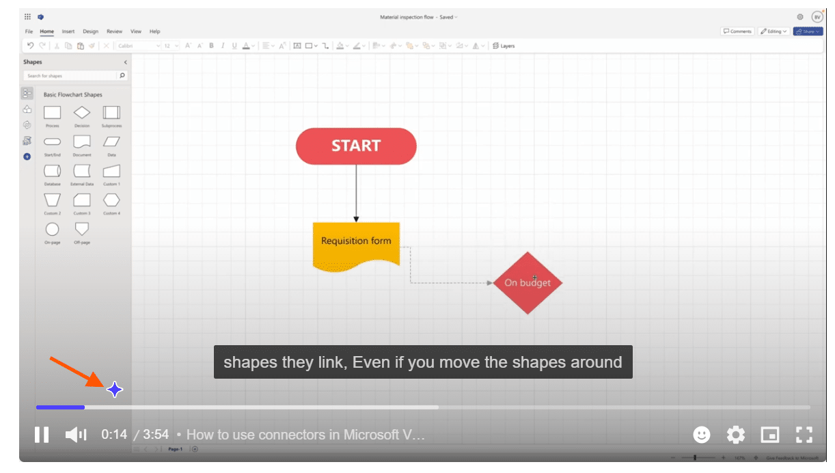Pause the video playback
The height and width of the screenshot is (473, 835).
point(42,435)
